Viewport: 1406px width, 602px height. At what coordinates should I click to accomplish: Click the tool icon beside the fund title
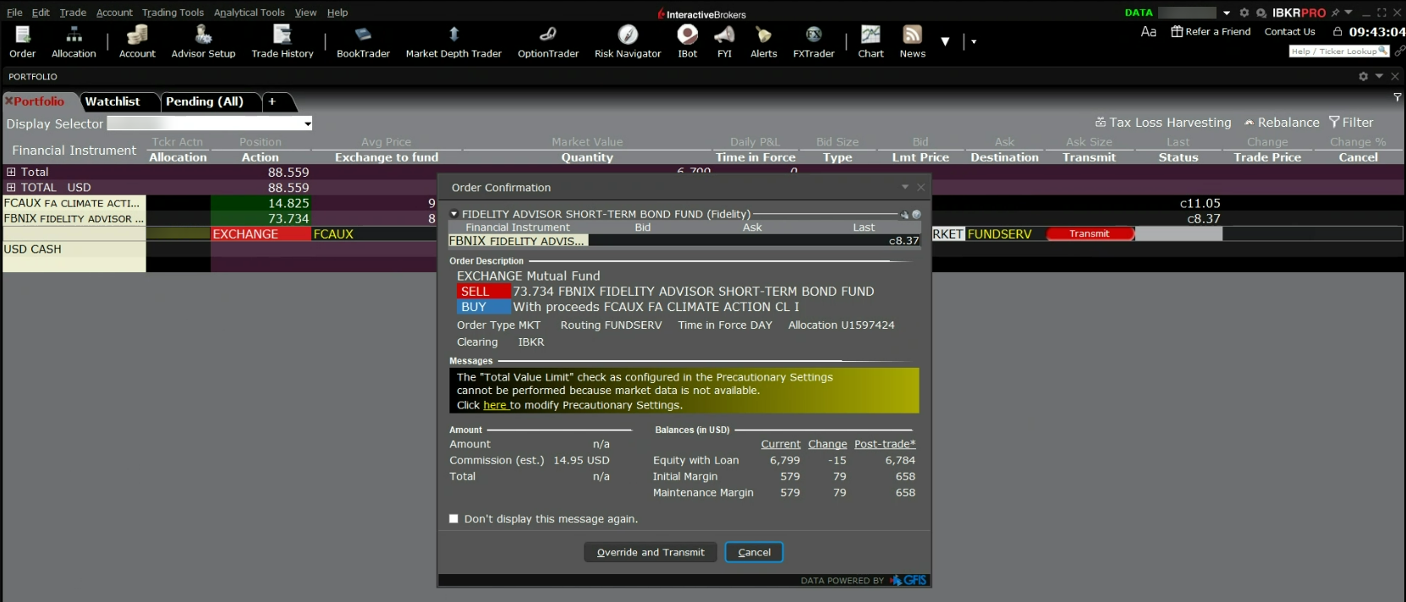point(904,215)
